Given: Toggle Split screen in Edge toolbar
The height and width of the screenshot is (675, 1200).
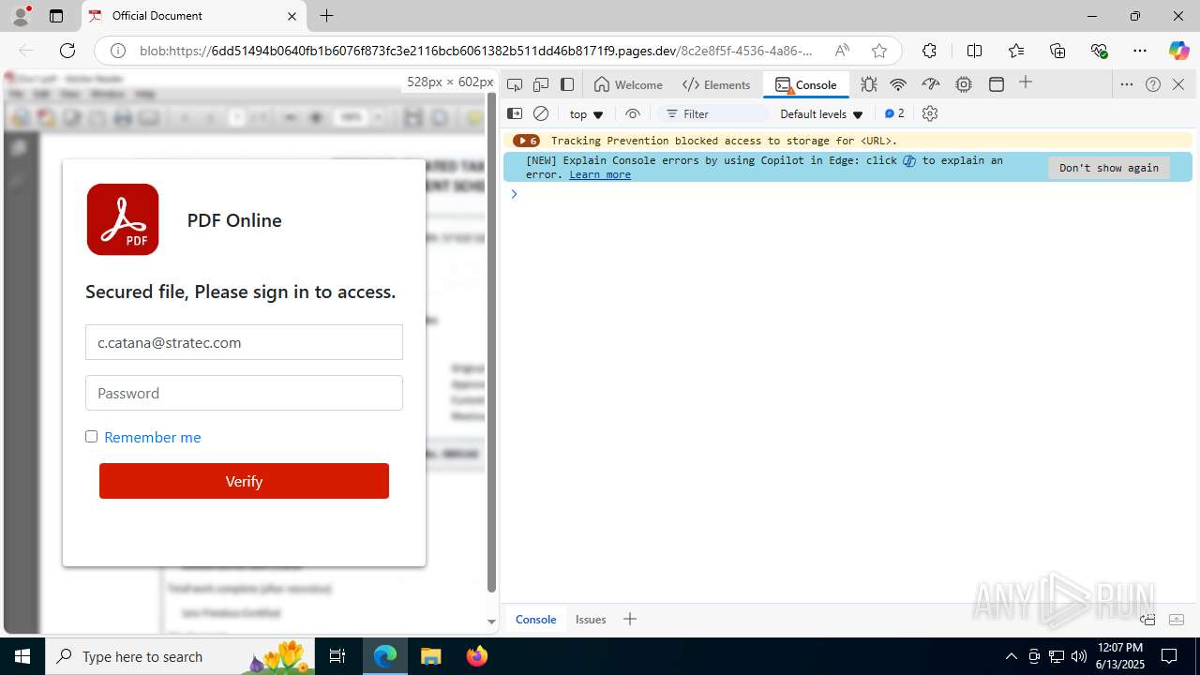Looking at the screenshot, I should tap(974, 51).
